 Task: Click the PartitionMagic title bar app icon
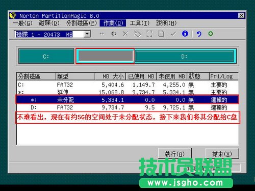tap(13, 16)
